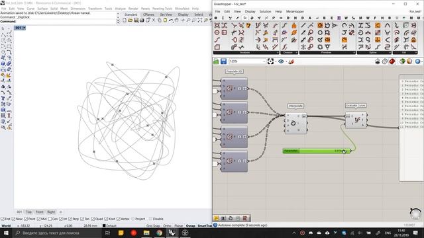Open the For_test document dropdown at Grasshopper top right
This screenshot has height=238, width=424.
[x=415, y=12]
